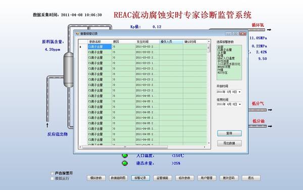
Task: Click the table's vertical scrollbar up arrow
Action: pos(209,41)
